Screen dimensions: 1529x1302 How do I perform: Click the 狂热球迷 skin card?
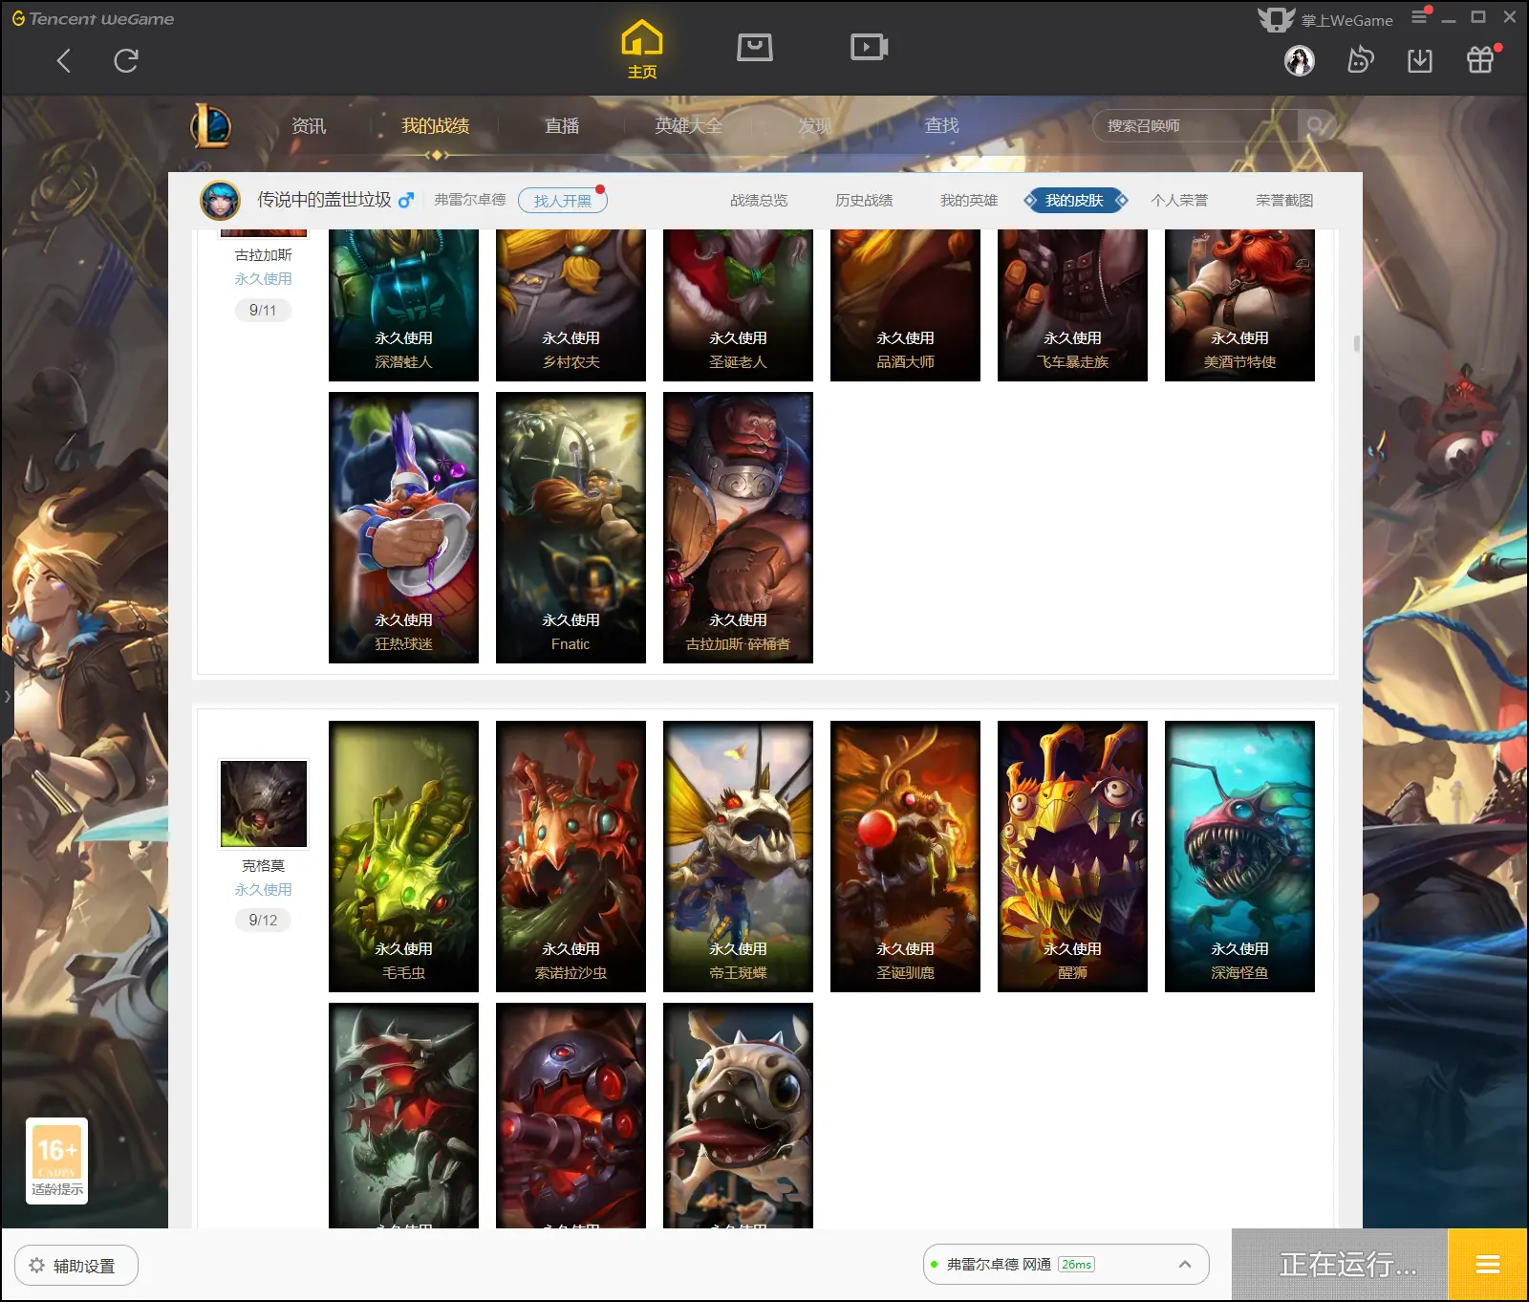tap(403, 528)
